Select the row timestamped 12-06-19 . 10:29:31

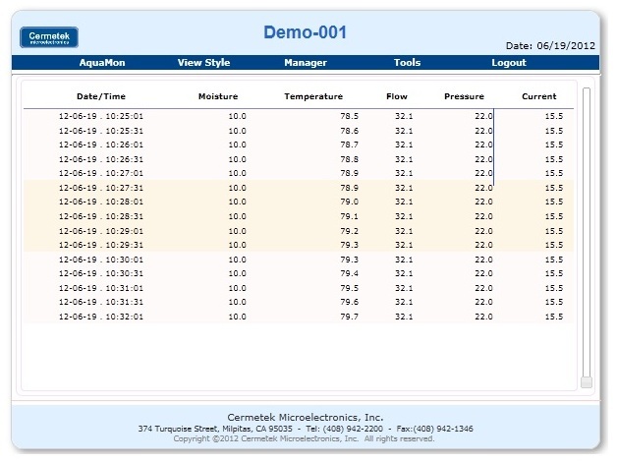[299, 246]
